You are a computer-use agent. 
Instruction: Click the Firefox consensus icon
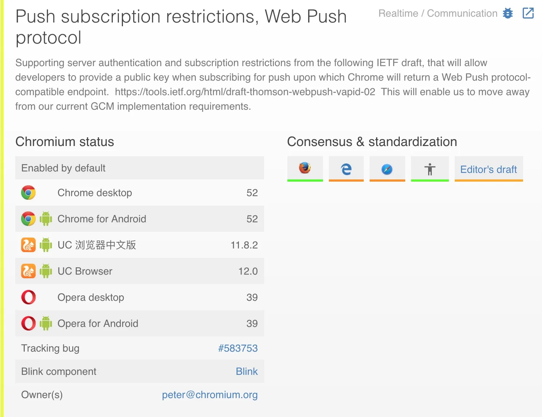pyautogui.click(x=305, y=168)
